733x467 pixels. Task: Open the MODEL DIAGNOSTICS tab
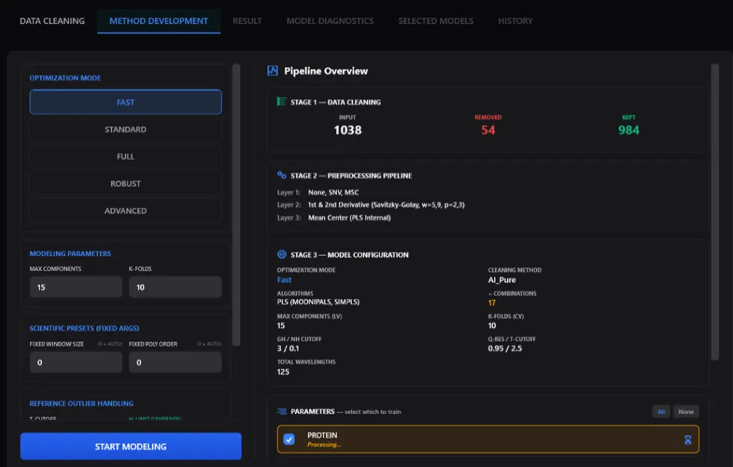pyautogui.click(x=330, y=21)
